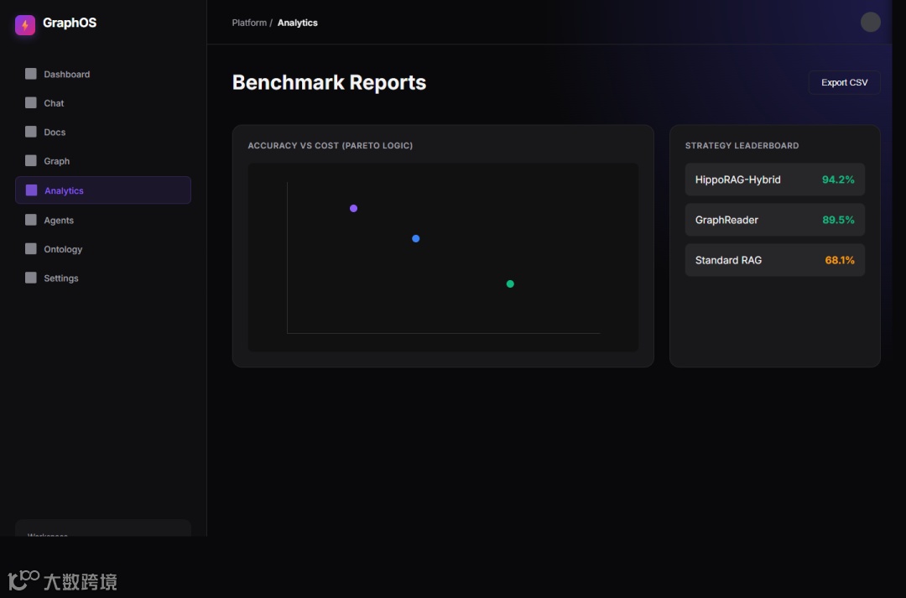Open the Agents page
Image resolution: width=906 pixels, height=598 pixels.
tap(103, 220)
